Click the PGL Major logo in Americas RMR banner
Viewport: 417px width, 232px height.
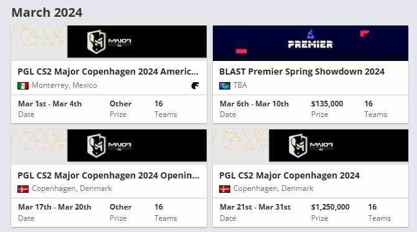click(110, 42)
